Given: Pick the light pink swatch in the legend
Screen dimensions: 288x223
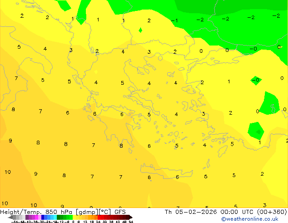Looking at the screenshot, I should [40, 217].
